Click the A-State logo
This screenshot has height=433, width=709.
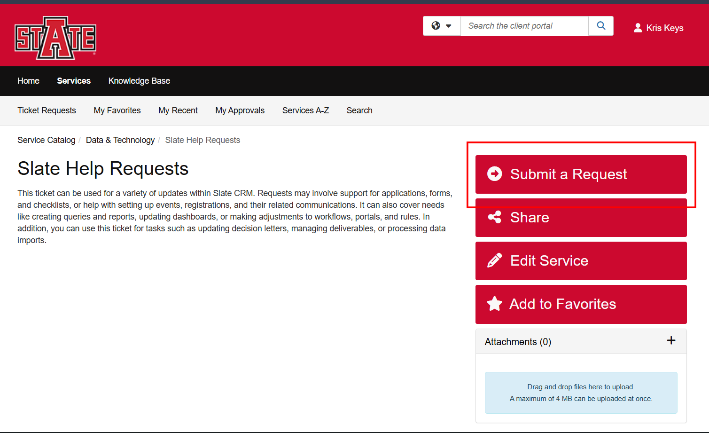point(55,38)
